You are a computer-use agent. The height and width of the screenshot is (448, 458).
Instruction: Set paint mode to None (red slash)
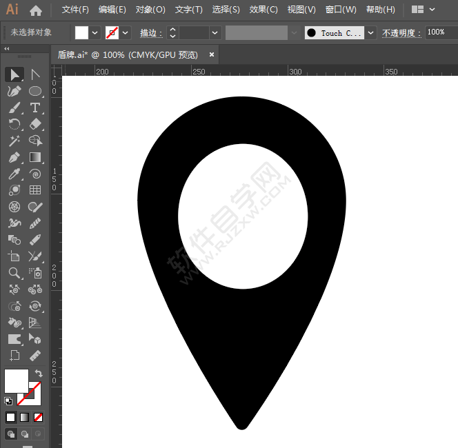(x=39, y=417)
